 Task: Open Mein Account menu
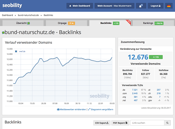point(115,6)
